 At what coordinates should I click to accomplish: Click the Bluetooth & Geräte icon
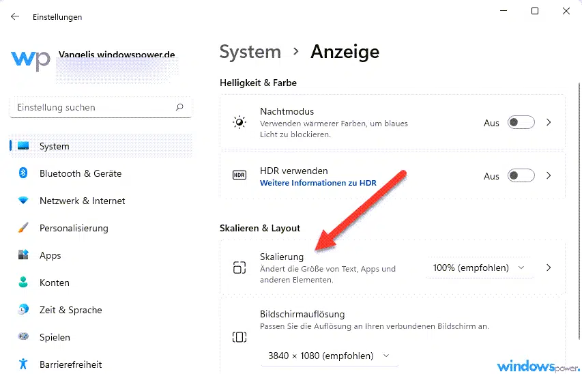pyautogui.click(x=23, y=173)
